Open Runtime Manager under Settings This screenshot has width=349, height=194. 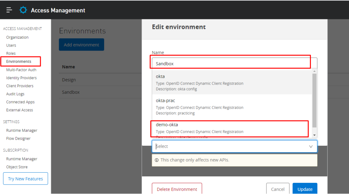point(22,130)
